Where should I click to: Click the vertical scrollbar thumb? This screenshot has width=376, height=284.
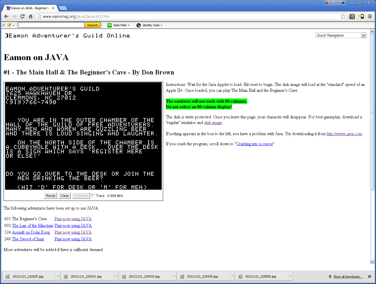pos(372,112)
